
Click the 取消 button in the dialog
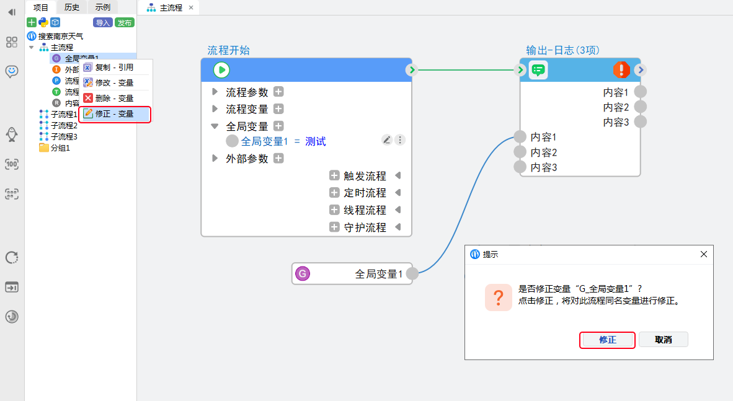click(663, 340)
